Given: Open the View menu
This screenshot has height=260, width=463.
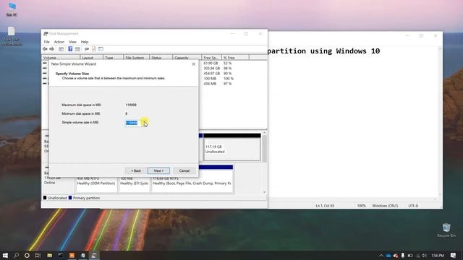Looking at the screenshot, I should (x=72, y=42).
